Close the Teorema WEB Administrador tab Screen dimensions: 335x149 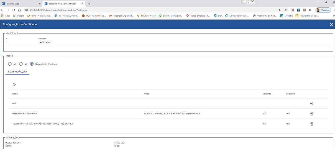(82, 4)
